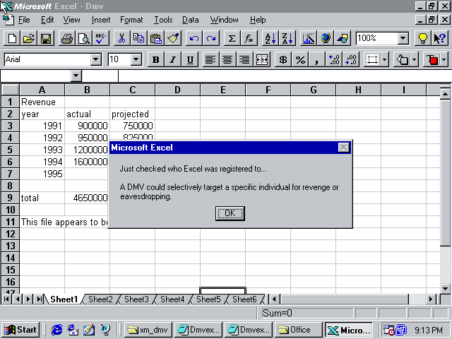Click the Save floppy disk icon
Screen dimensions: 452x339
point(46,38)
